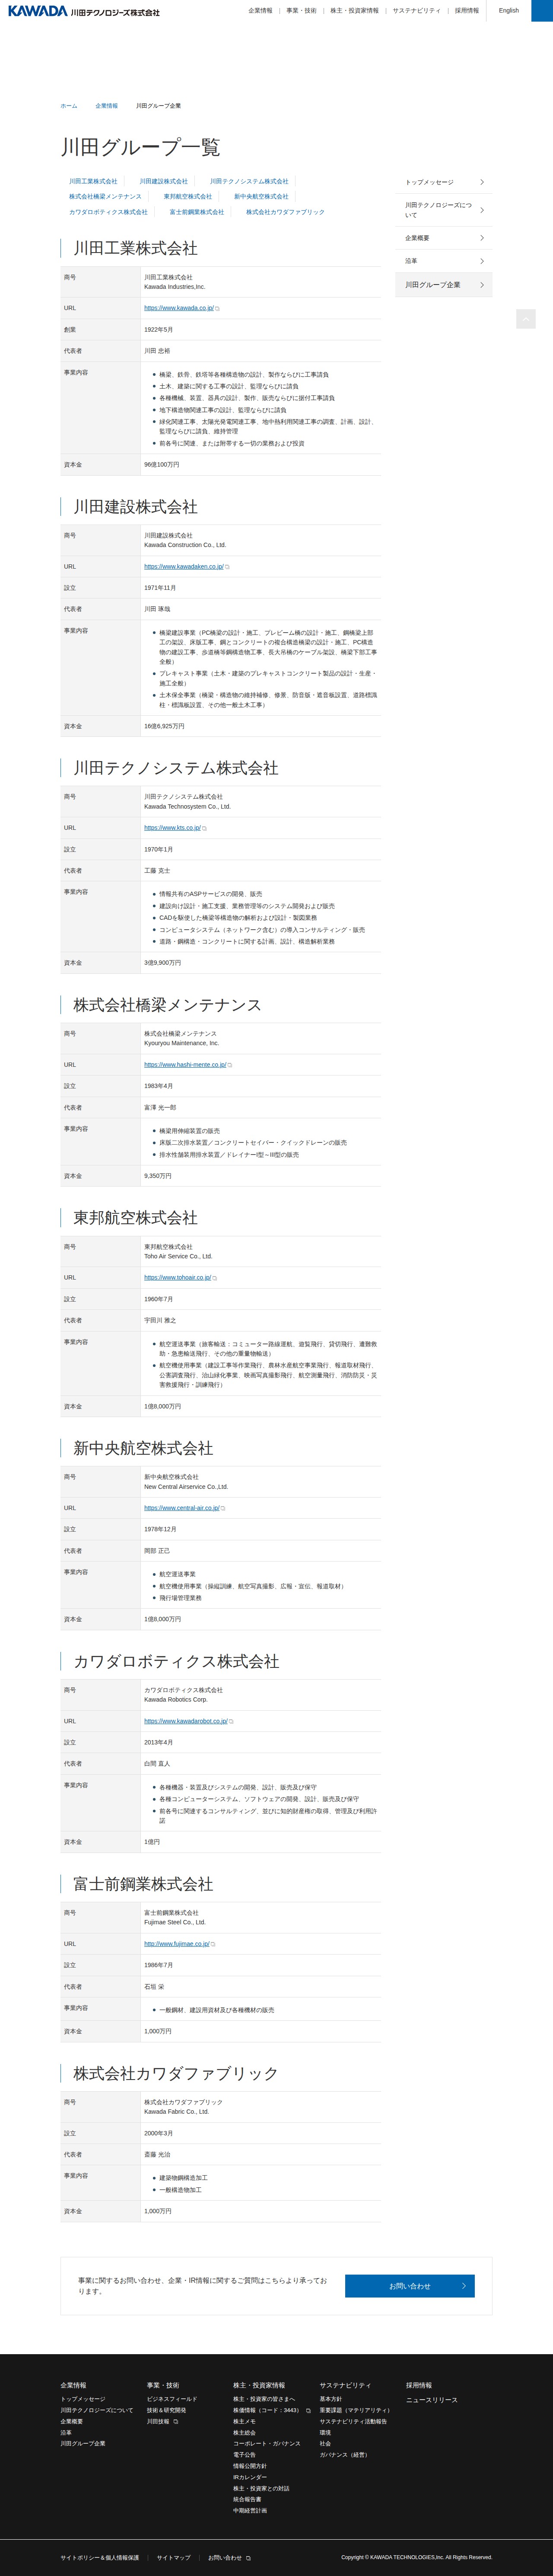Click footer サステナビリティ活動報告 link
Screen dimensions: 553x2576
click(353, 2422)
